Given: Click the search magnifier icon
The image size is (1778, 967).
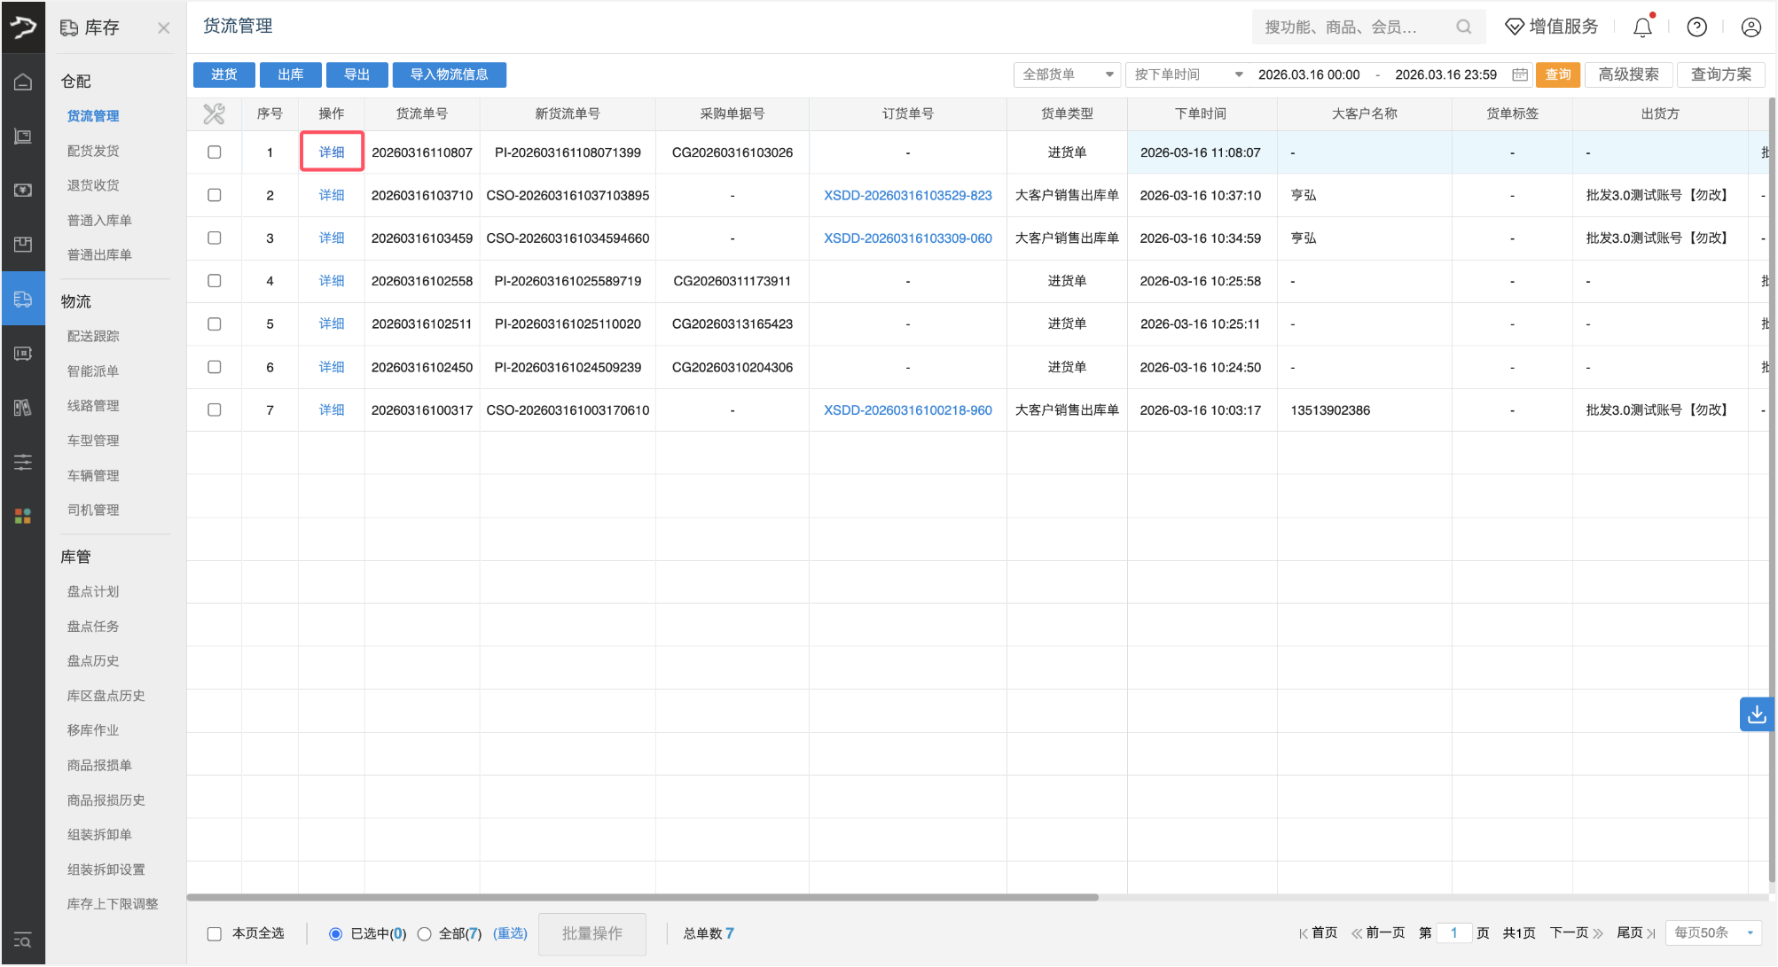Looking at the screenshot, I should coord(1463,27).
